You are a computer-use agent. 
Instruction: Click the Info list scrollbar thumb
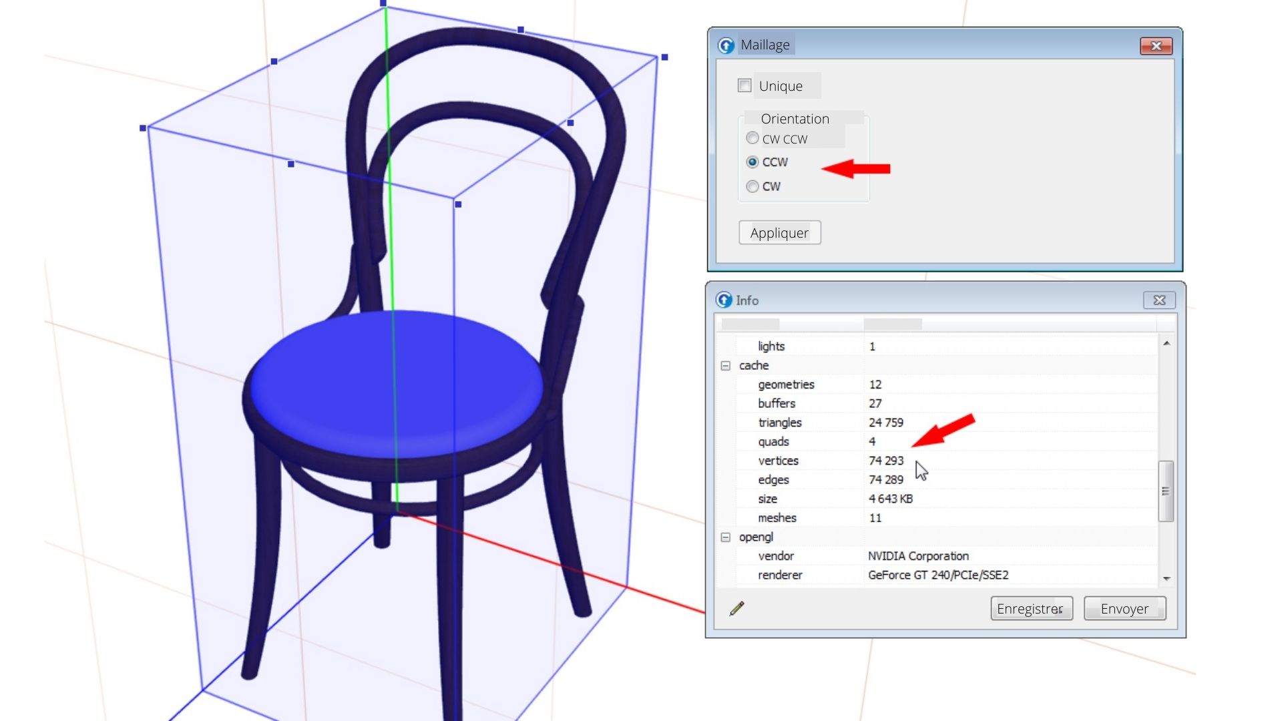click(x=1166, y=491)
